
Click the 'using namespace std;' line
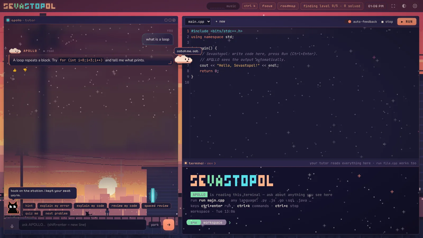point(213,37)
